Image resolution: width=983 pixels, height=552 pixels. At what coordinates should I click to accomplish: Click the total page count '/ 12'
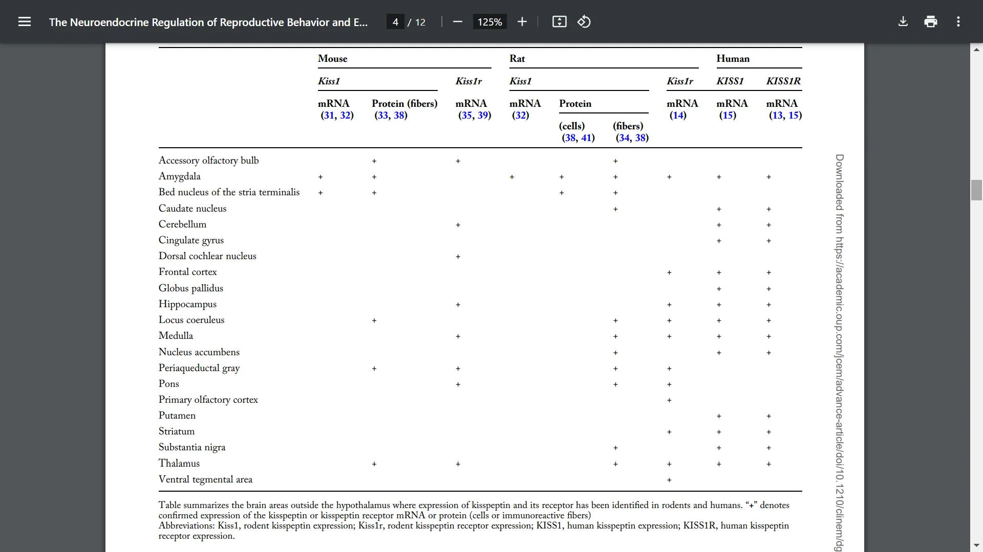(416, 22)
